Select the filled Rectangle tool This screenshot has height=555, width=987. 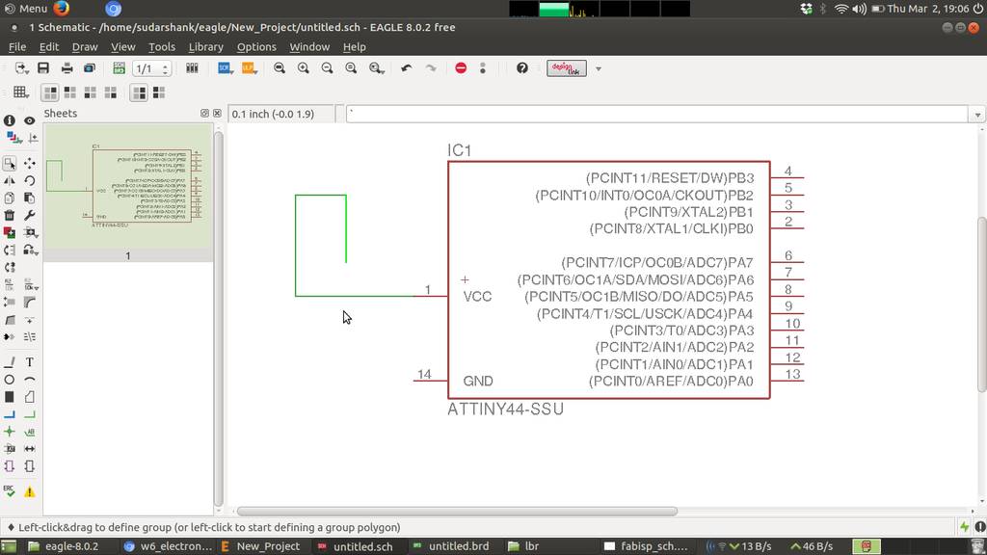[10, 397]
